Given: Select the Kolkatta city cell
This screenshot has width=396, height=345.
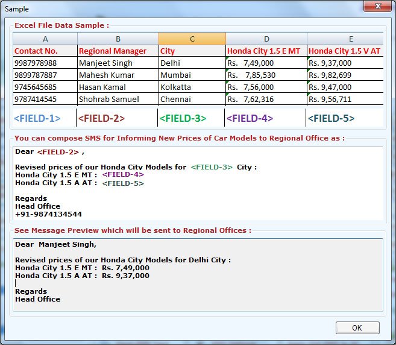Looking at the screenshot, I should click(192, 87).
